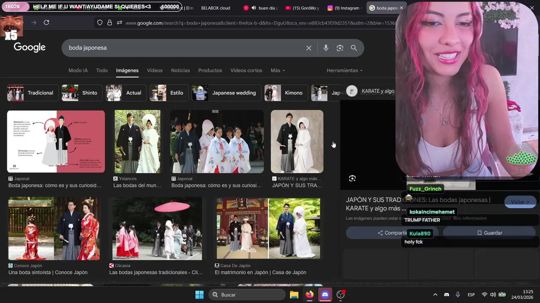Viewport: 540px width, 303px height.
Task: Show hidden tray icons chevron
Action: [435, 295]
